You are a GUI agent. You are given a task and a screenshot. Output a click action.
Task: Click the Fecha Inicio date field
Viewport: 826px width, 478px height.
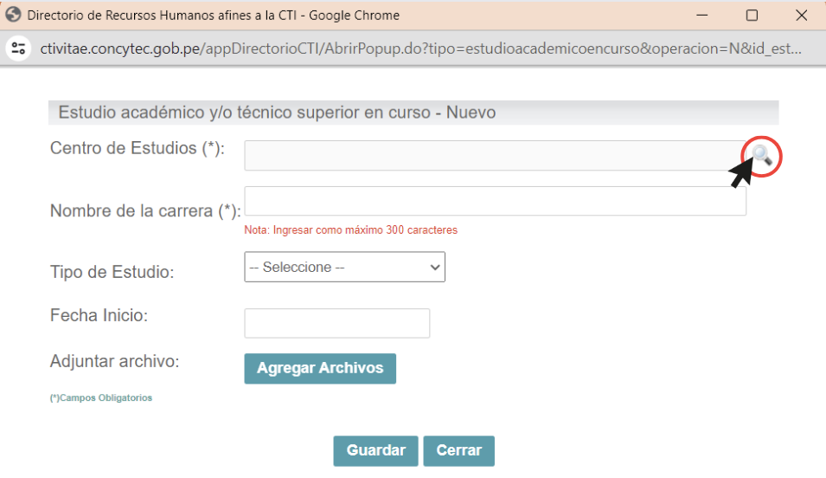click(337, 323)
